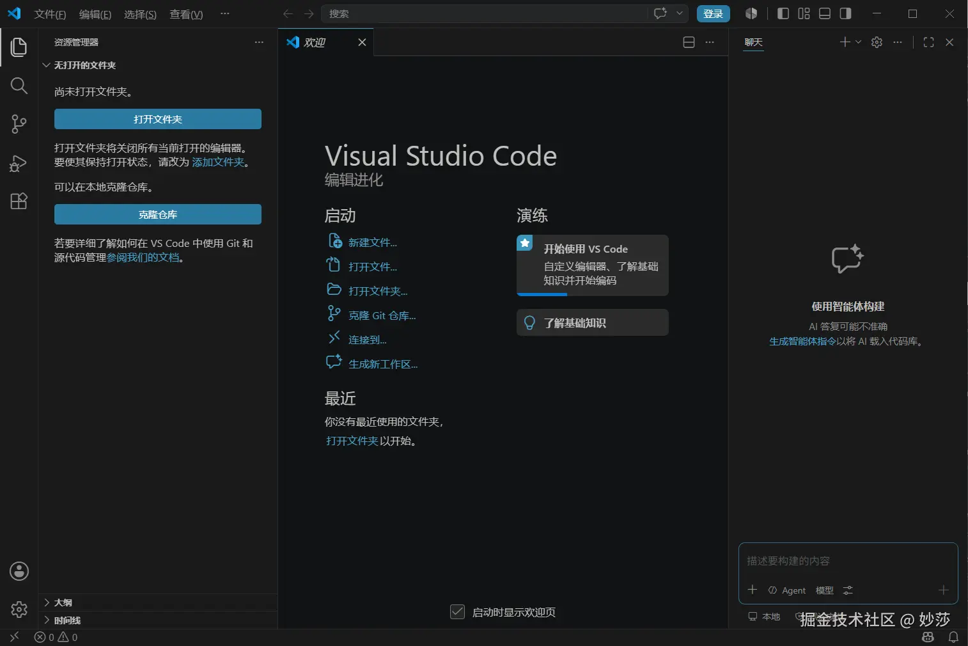This screenshot has width=968, height=646.
Task: Maximize the chat panel with fullscreen icon
Action: (x=928, y=42)
